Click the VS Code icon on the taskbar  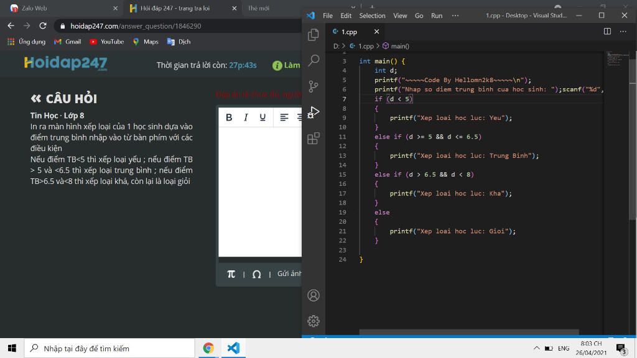pos(234,348)
